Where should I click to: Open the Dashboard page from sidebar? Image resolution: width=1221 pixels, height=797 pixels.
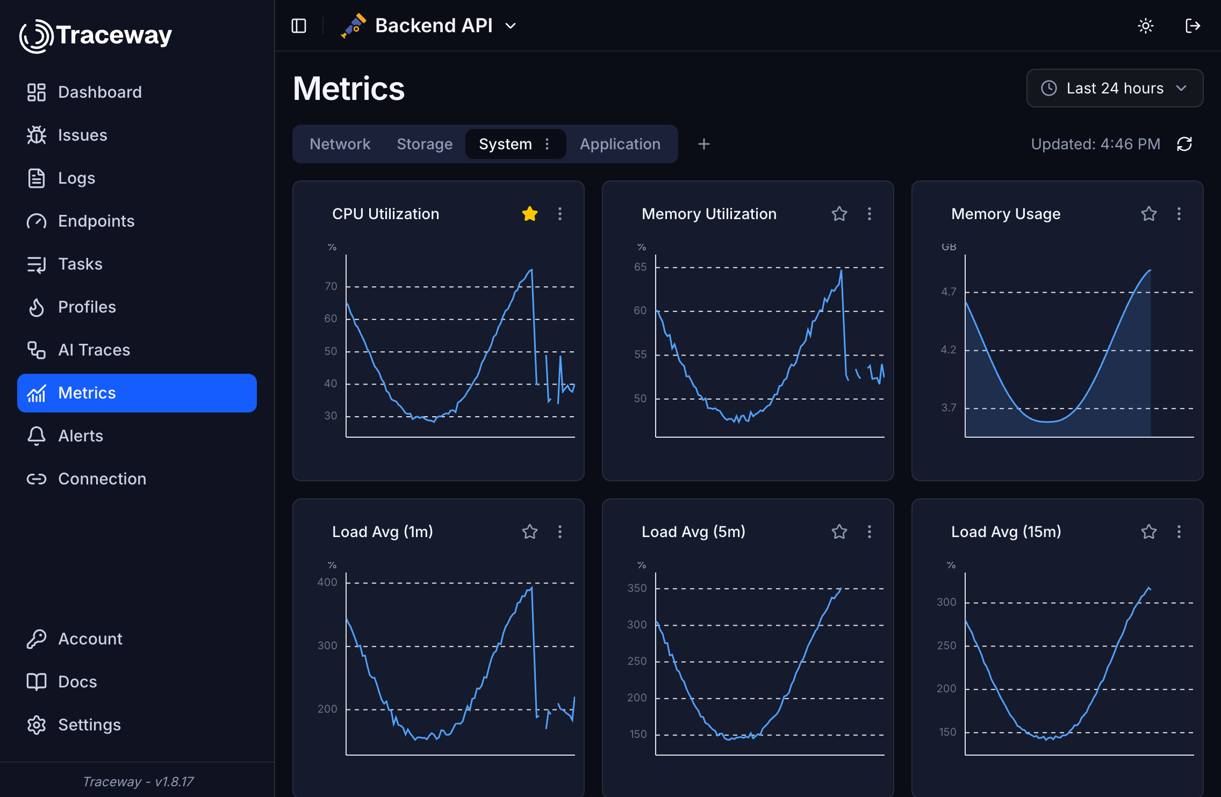tap(137, 92)
